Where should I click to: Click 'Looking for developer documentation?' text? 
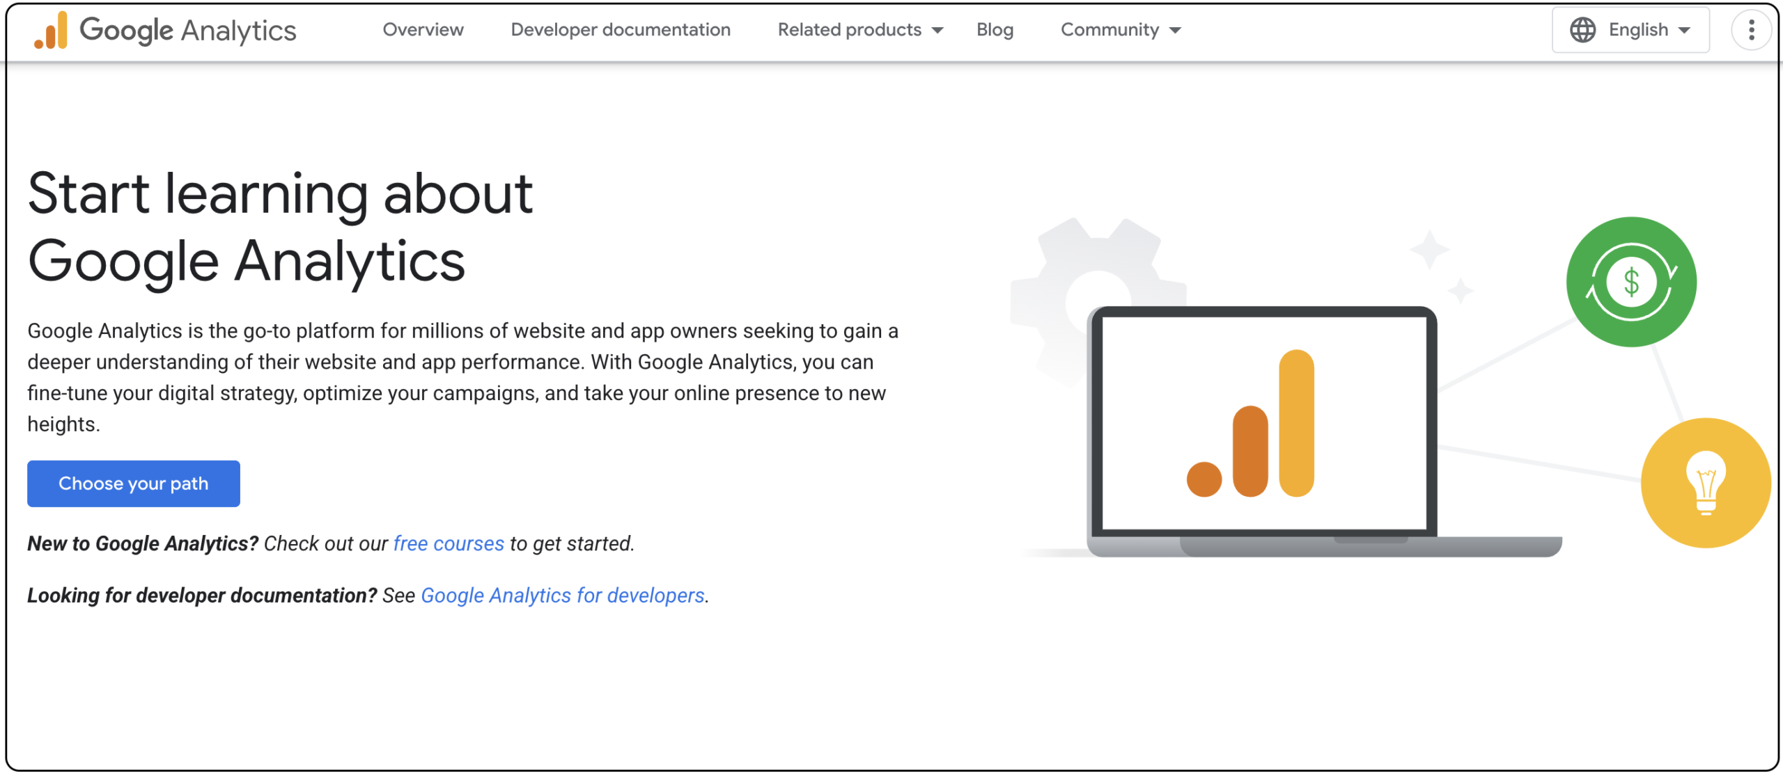[202, 596]
